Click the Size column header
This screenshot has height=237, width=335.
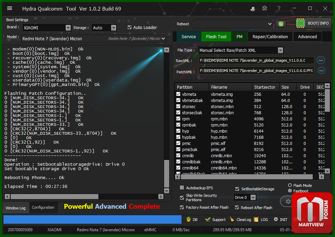288,87
